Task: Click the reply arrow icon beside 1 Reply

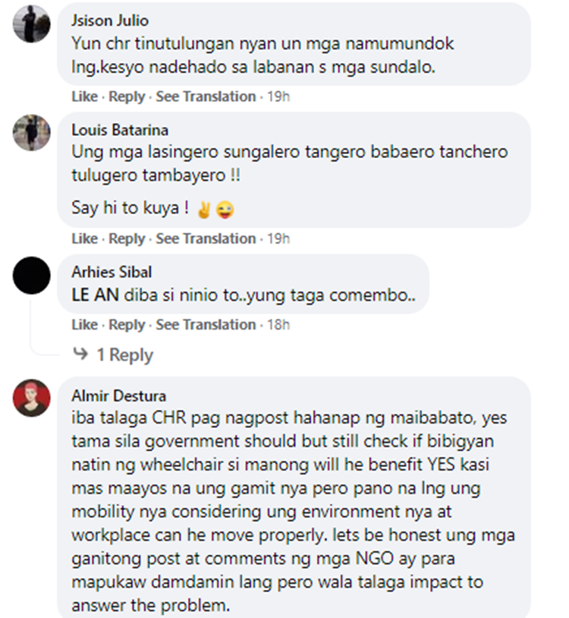Action: 80,354
